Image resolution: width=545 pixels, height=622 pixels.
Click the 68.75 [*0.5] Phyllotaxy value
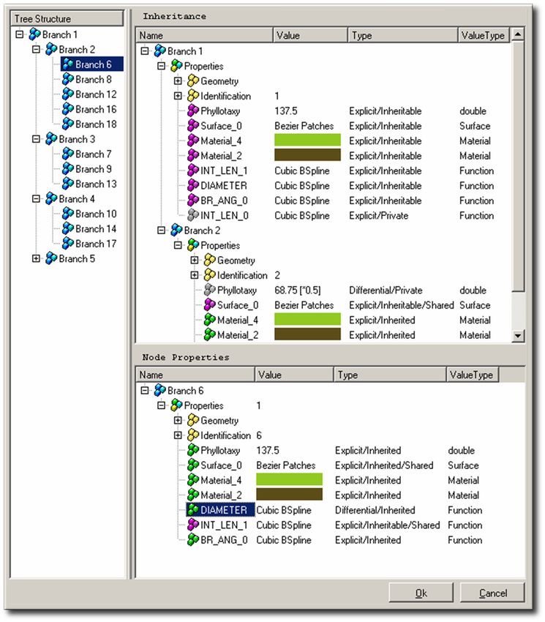[298, 291]
